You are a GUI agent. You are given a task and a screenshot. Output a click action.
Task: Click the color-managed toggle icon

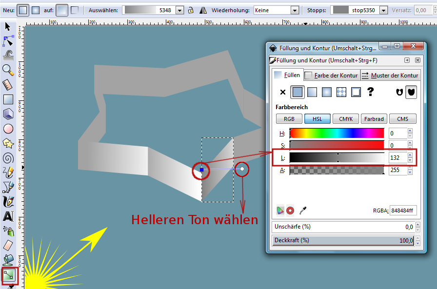[x=280, y=210]
